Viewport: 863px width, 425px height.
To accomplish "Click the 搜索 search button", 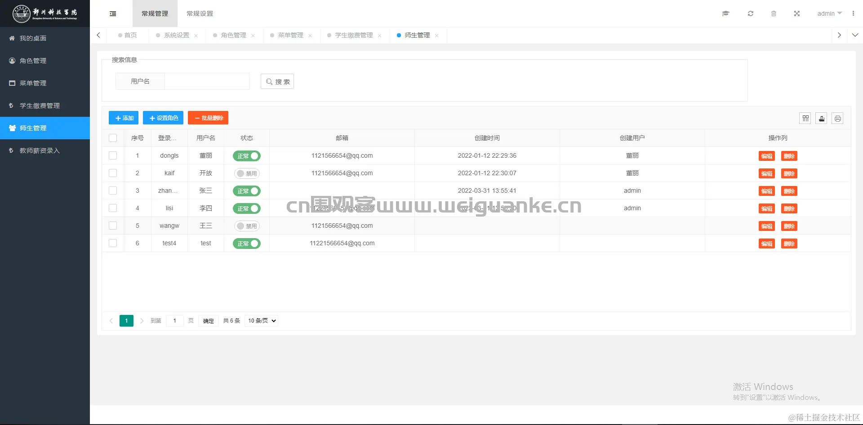I will coord(277,82).
